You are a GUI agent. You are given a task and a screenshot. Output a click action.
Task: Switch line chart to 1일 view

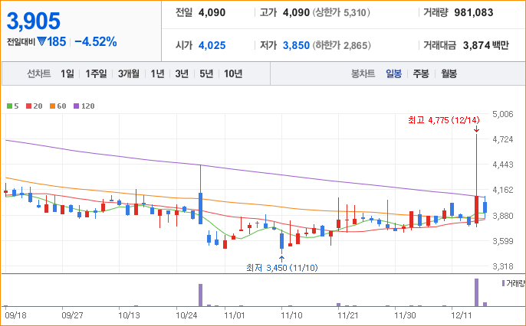point(67,73)
